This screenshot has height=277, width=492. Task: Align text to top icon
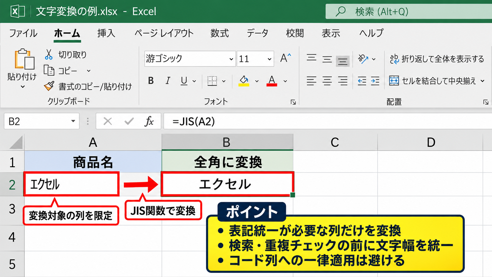coord(312,57)
